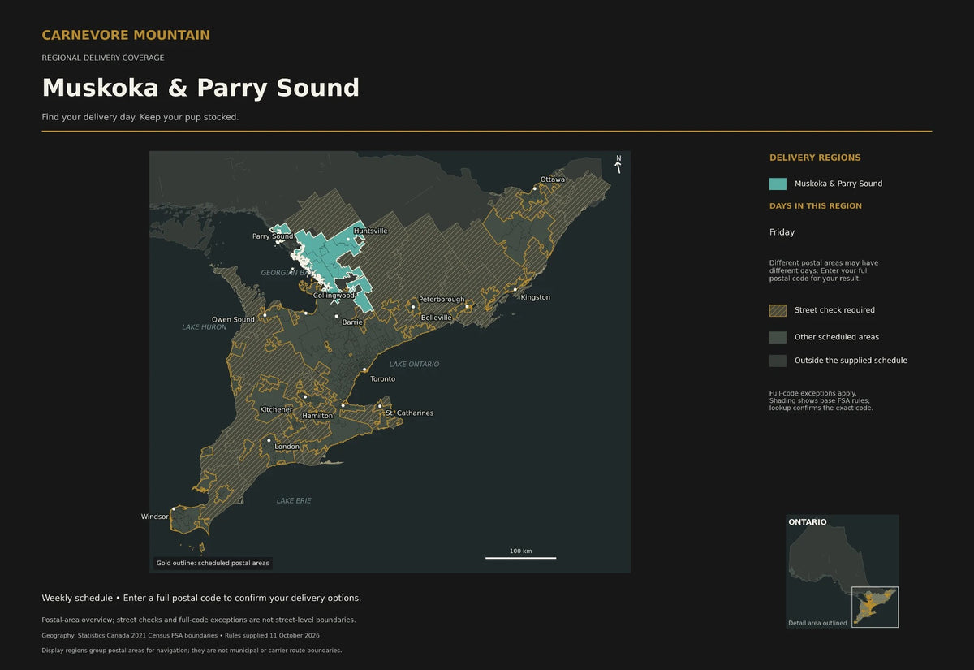This screenshot has width=974, height=670.
Task: Click the north arrow compass icon
Action: point(618,164)
